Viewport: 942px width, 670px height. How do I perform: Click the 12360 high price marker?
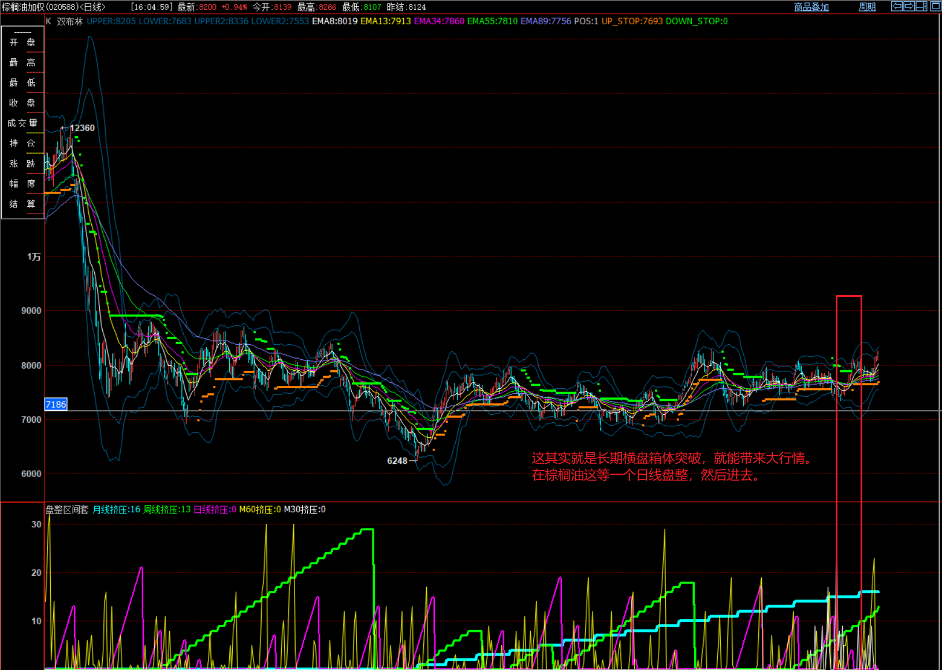(x=82, y=128)
